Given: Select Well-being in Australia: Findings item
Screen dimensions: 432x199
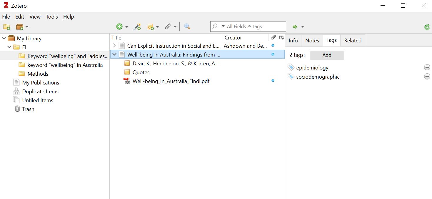Looking at the screenshot, I should click(x=174, y=54).
